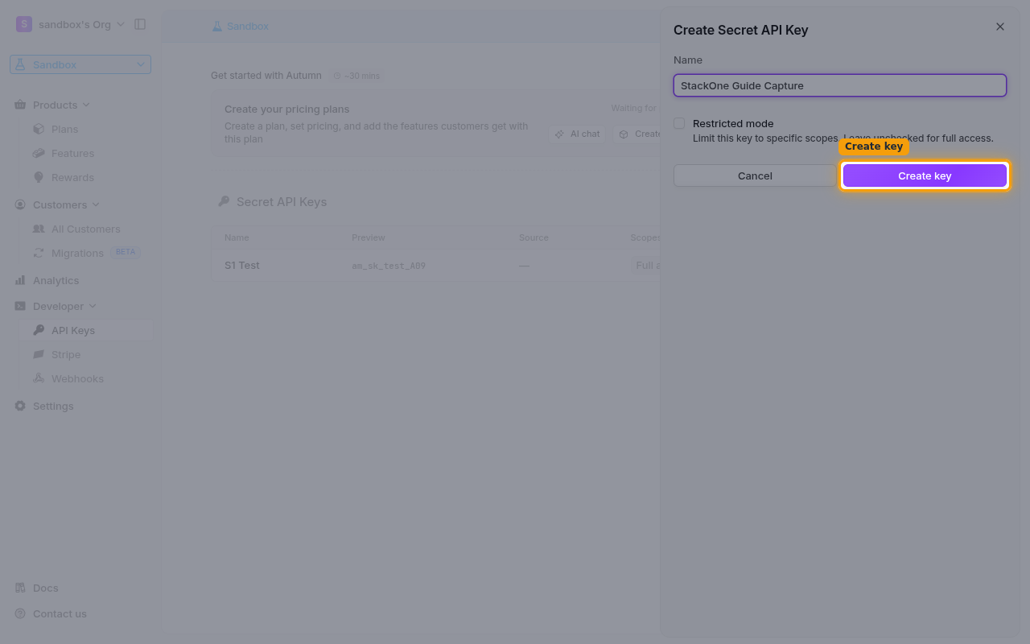
Task: Click the Webhooks icon in sidebar
Action: 39,378
